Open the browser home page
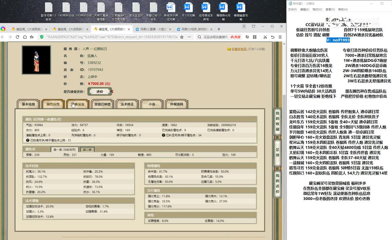Screen dimensions: 392x240 [25, 37]
